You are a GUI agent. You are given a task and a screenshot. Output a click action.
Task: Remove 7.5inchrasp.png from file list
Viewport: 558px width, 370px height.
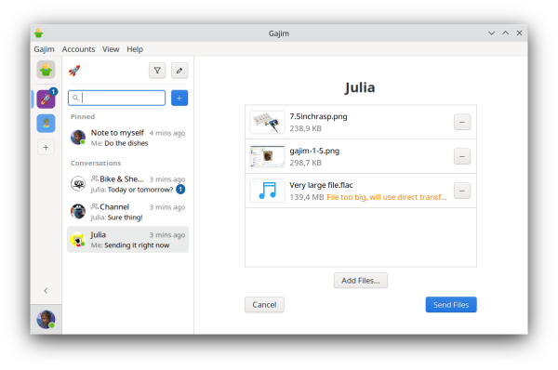click(x=462, y=122)
